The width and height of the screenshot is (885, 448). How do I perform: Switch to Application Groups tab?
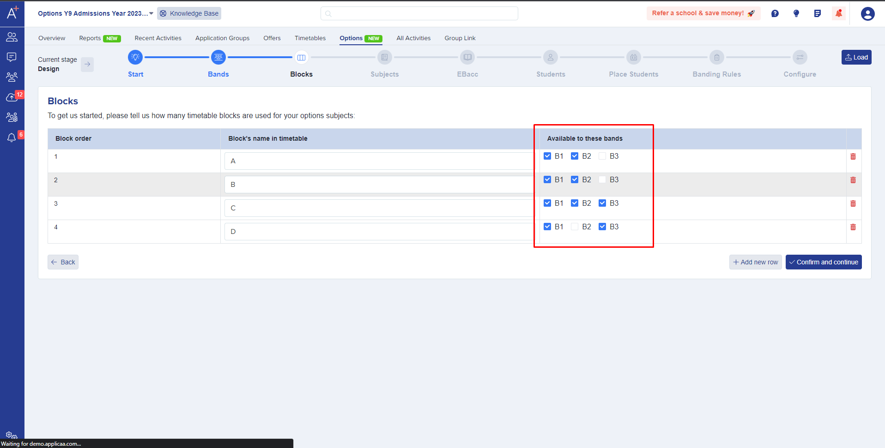(222, 38)
